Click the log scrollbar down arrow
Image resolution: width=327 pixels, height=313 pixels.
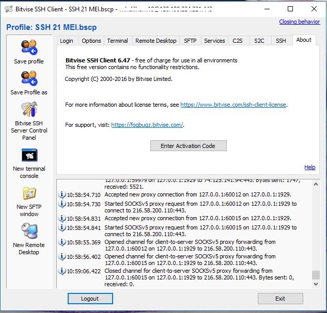(316, 284)
